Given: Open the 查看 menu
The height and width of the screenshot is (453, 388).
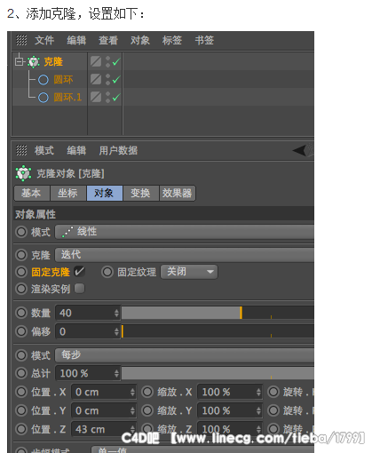Looking at the screenshot, I should (108, 40).
